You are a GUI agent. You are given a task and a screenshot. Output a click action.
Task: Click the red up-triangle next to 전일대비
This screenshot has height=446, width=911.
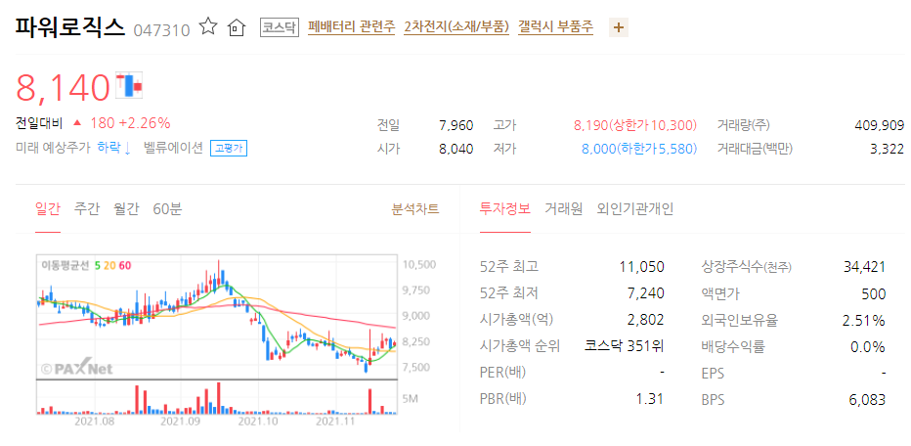pyautogui.click(x=76, y=123)
